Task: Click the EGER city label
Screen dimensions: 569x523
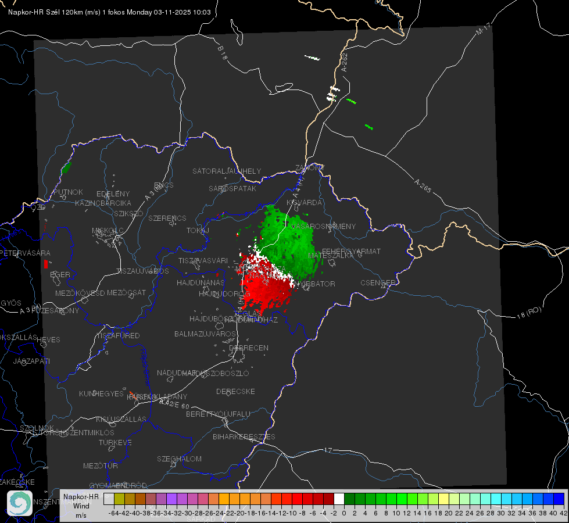Action: click(60, 274)
